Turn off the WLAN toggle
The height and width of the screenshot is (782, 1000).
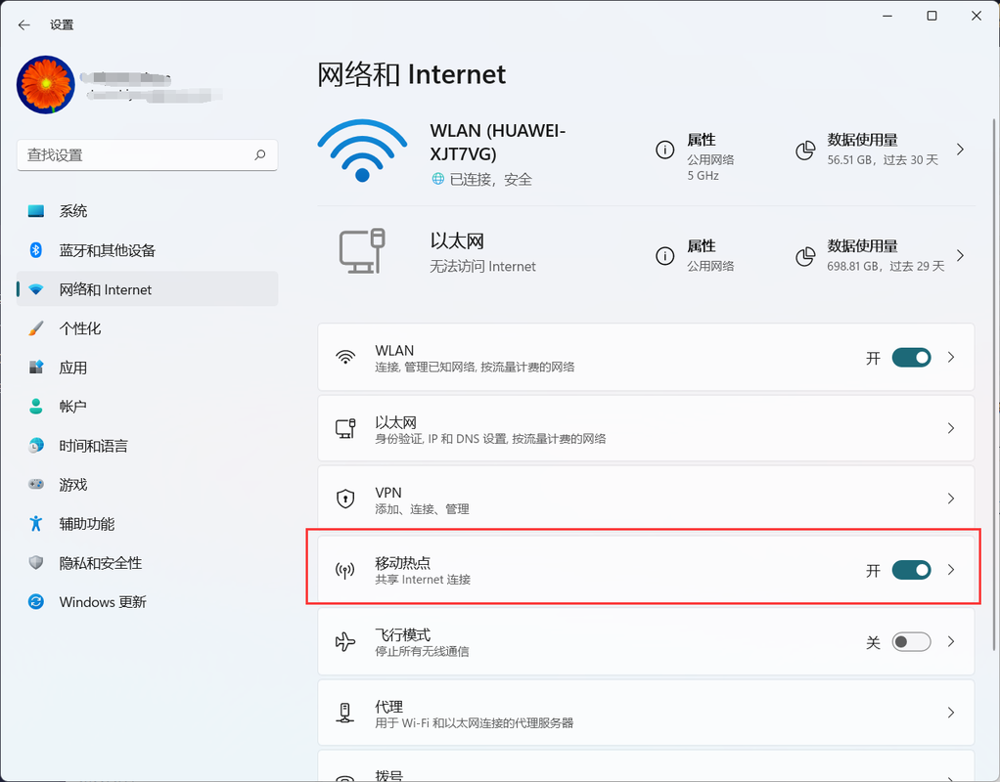[x=911, y=357]
